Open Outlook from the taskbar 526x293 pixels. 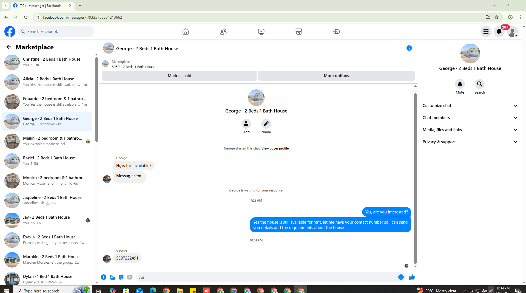pos(139,290)
